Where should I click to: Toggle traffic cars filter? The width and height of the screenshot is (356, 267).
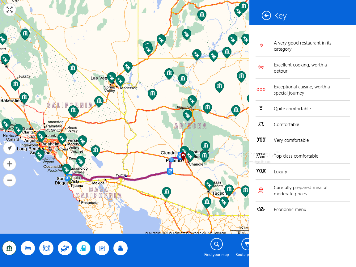[x=65, y=248]
